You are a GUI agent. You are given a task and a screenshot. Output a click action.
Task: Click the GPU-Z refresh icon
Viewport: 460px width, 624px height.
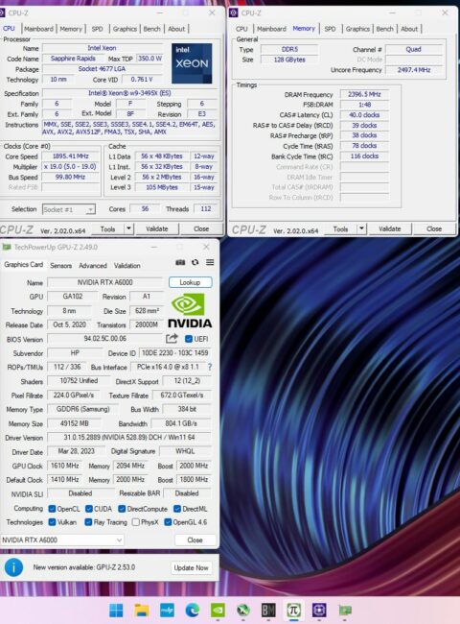[x=195, y=262]
